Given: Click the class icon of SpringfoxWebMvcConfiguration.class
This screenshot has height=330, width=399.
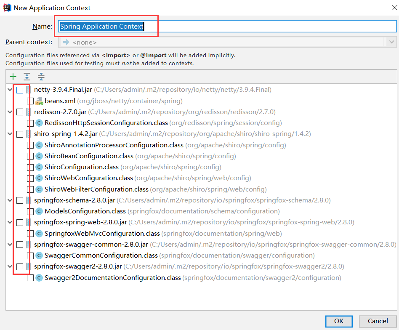Looking at the screenshot, I should (x=39, y=234).
